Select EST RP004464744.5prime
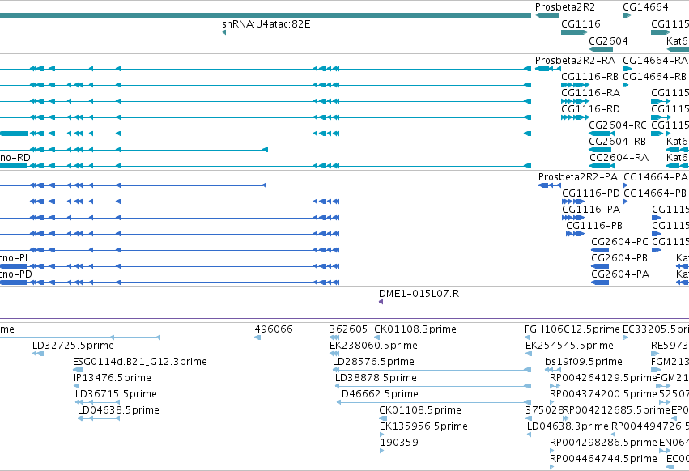 point(603,459)
